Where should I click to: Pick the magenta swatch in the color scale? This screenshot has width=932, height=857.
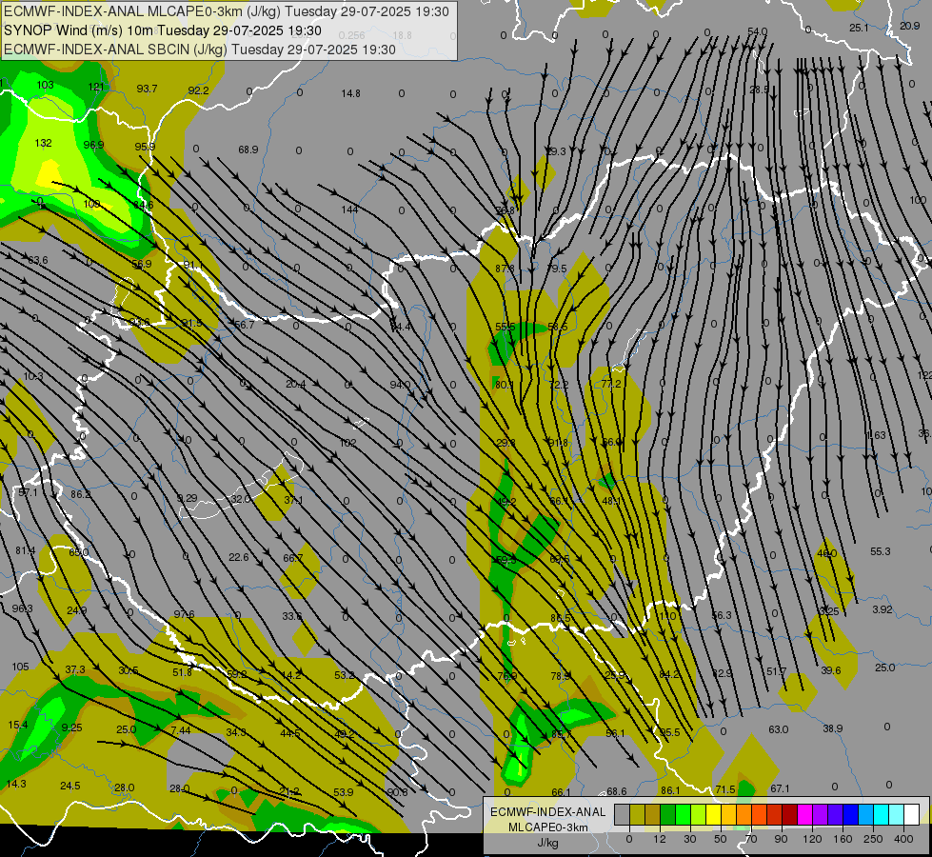point(804,815)
